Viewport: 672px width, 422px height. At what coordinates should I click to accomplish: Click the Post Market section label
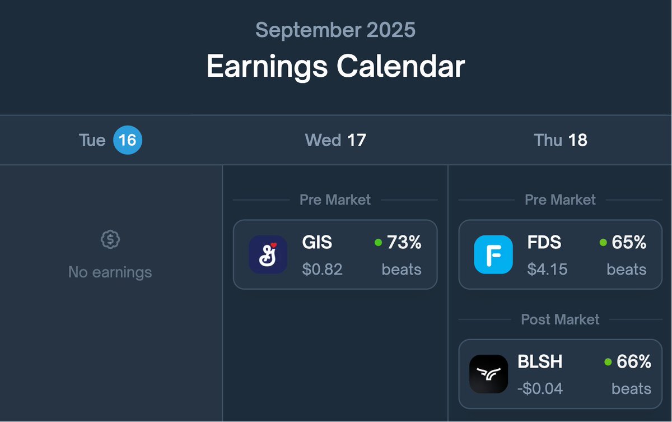pos(560,319)
